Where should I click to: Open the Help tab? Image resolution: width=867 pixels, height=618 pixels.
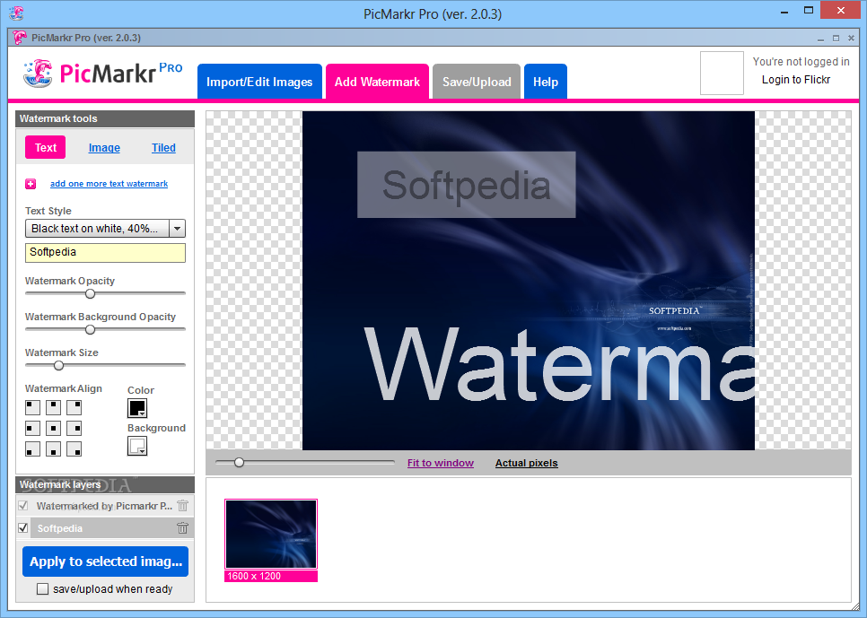point(545,82)
